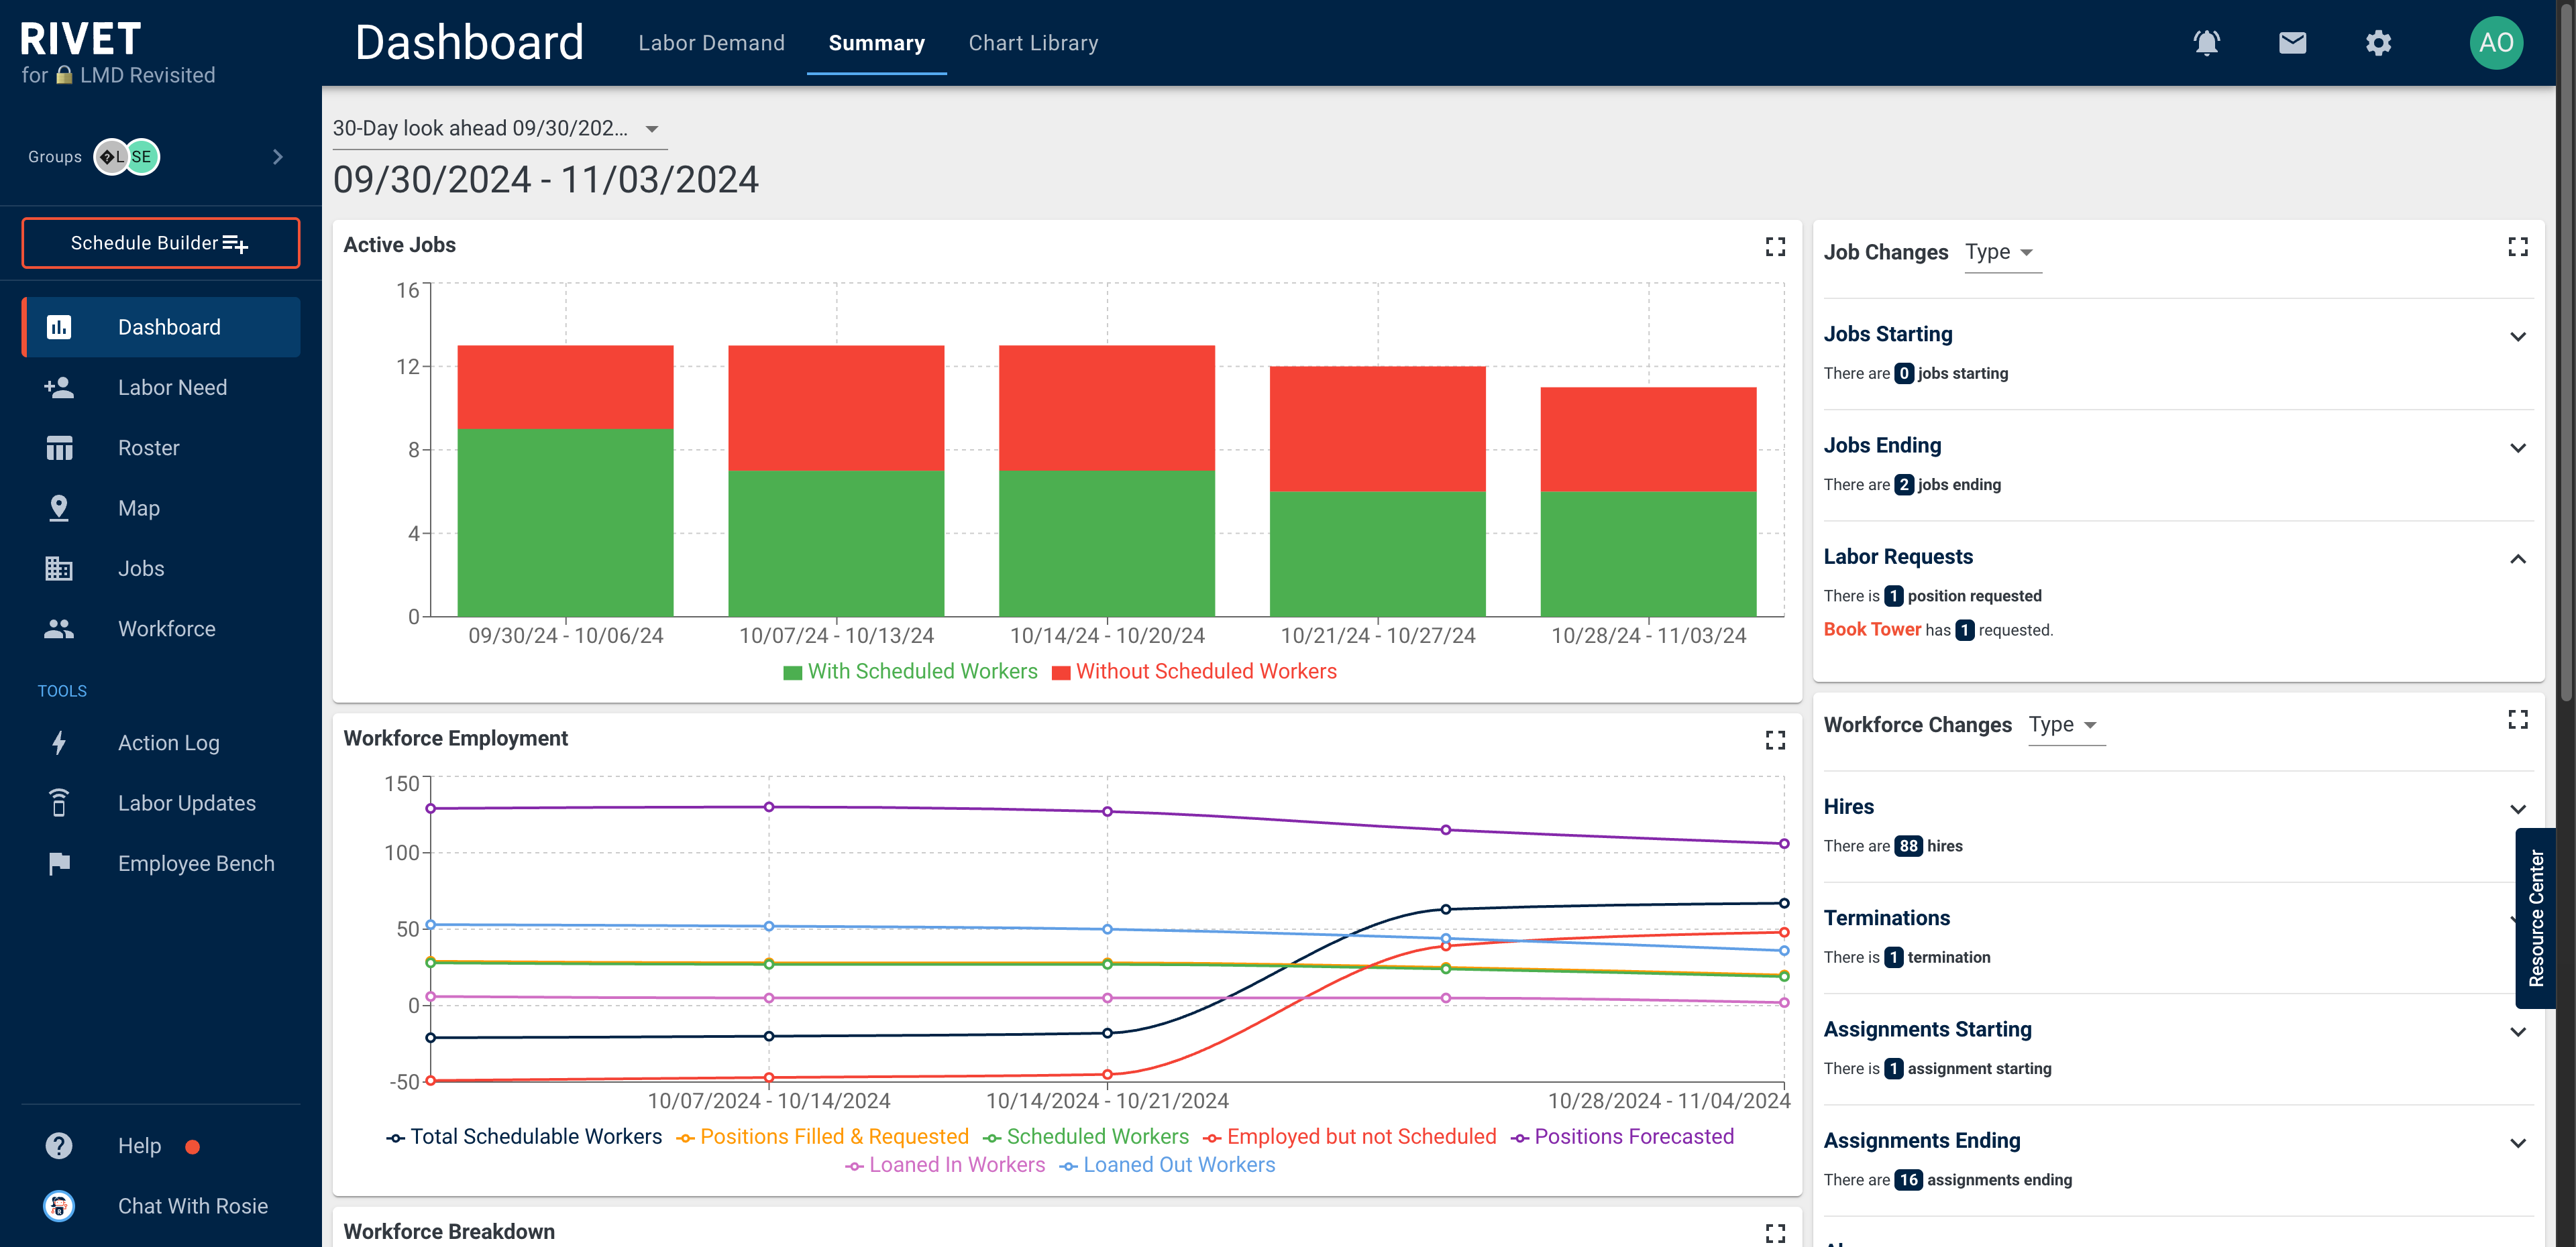Expand the Jobs Starting section

click(x=2517, y=337)
